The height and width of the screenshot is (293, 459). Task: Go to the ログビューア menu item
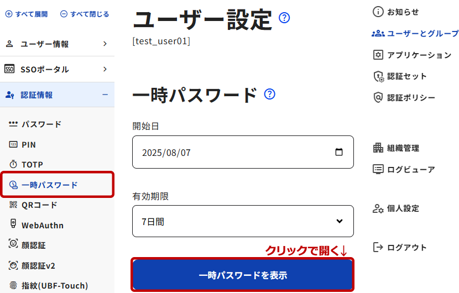(x=410, y=169)
